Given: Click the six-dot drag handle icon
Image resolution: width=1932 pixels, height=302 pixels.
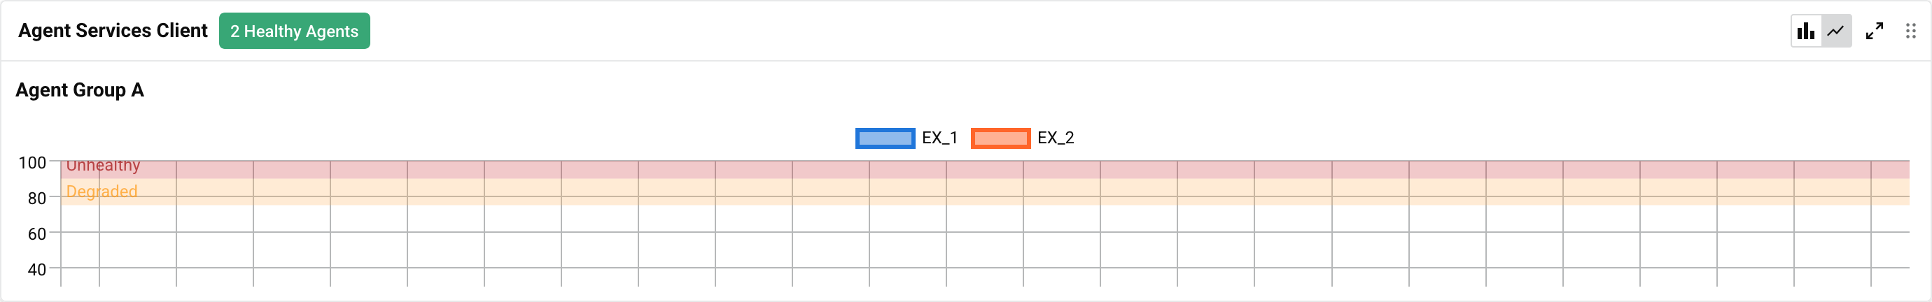Looking at the screenshot, I should [1910, 31].
